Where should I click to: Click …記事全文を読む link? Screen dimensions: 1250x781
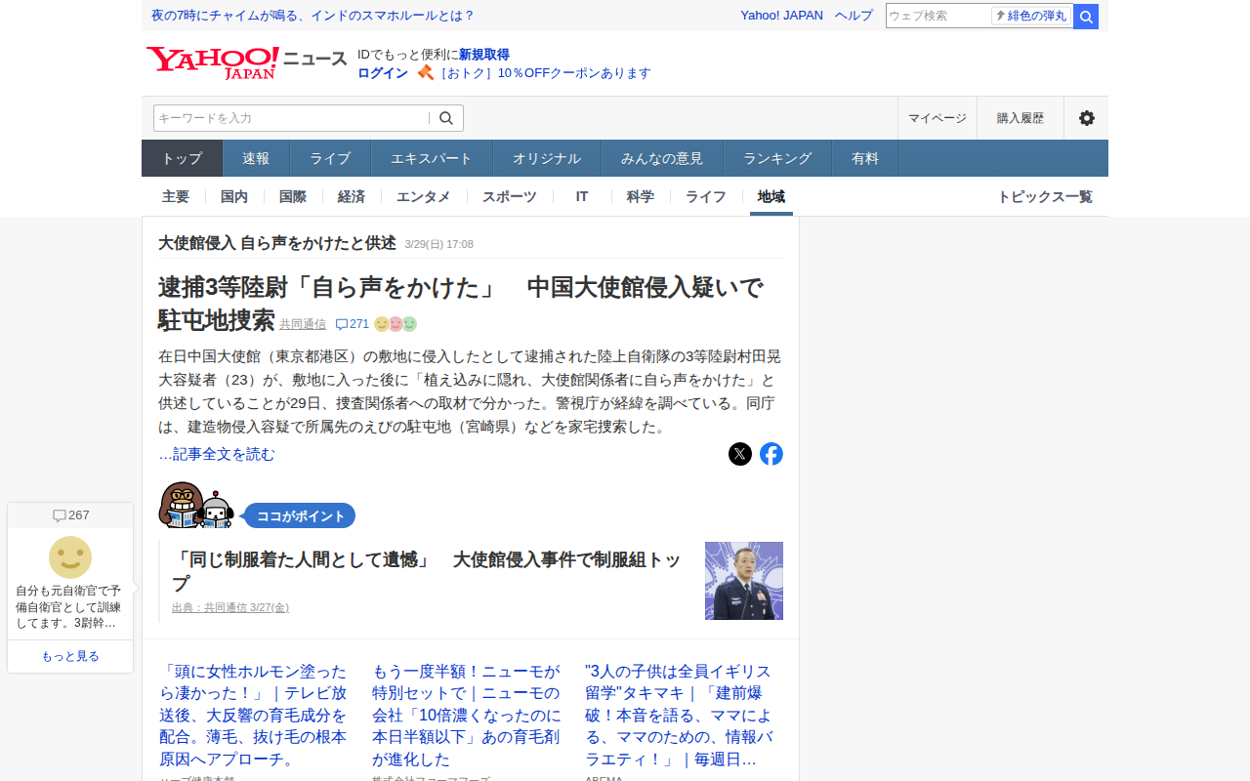point(217,454)
